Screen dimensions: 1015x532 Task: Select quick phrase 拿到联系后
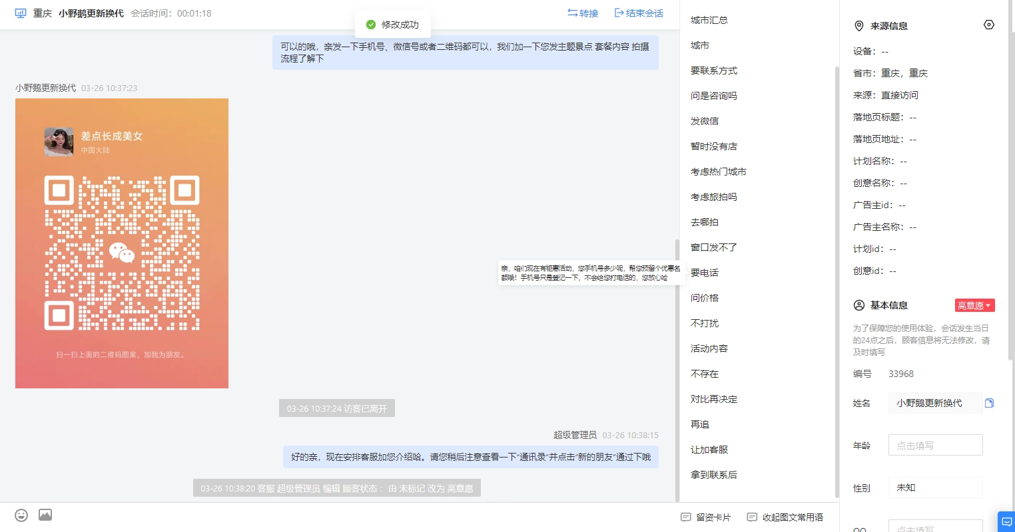pyautogui.click(x=714, y=475)
